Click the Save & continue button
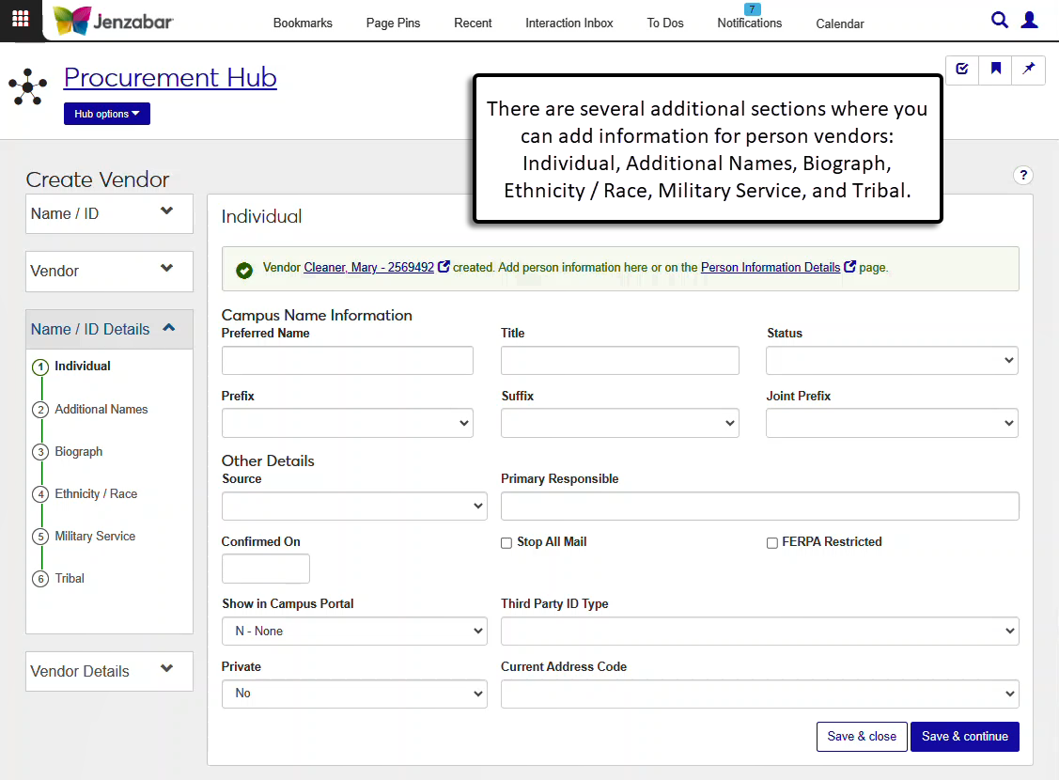This screenshot has width=1059, height=780. click(x=964, y=737)
